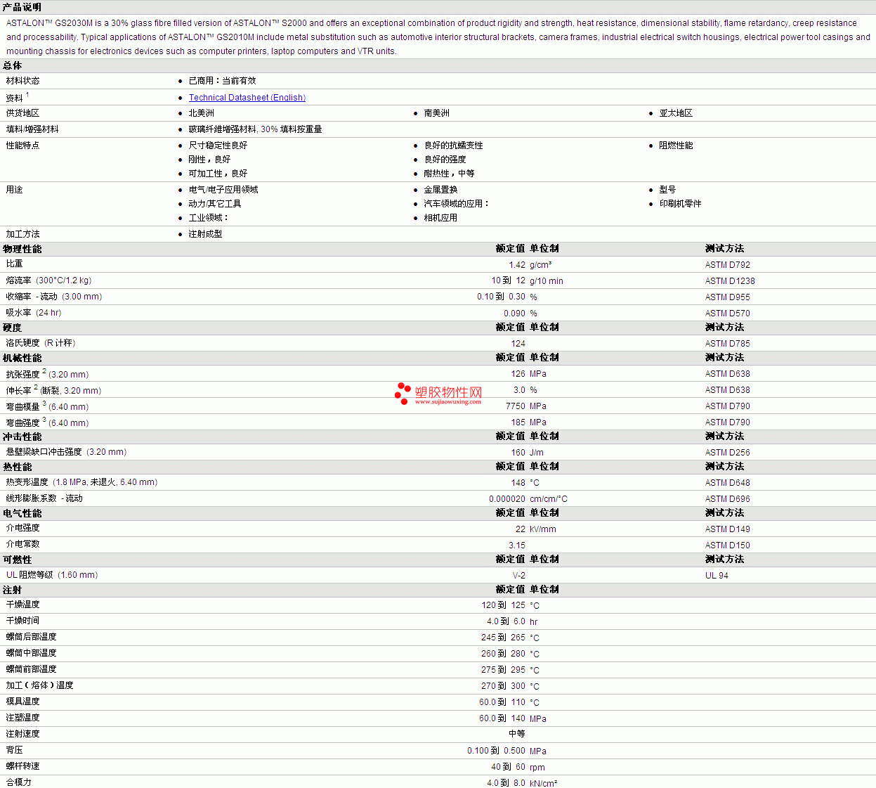Click the 合模力 row label
Image resolution: width=876 pixels, height=788 pixels.
pos(18,782)
